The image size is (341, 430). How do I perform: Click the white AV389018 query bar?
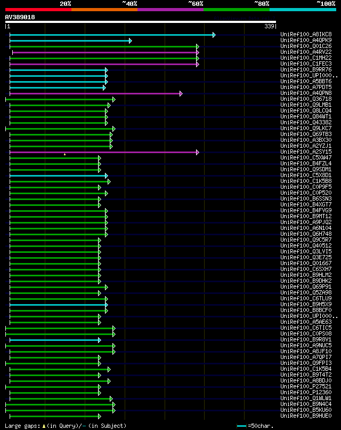pos(141,22)
